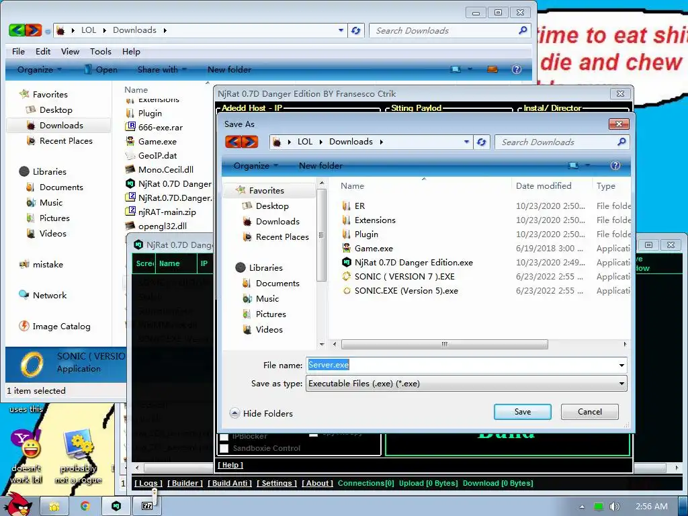Toggle Hide Folders expander
Screen dimensions: 688x516
[261, 413]
